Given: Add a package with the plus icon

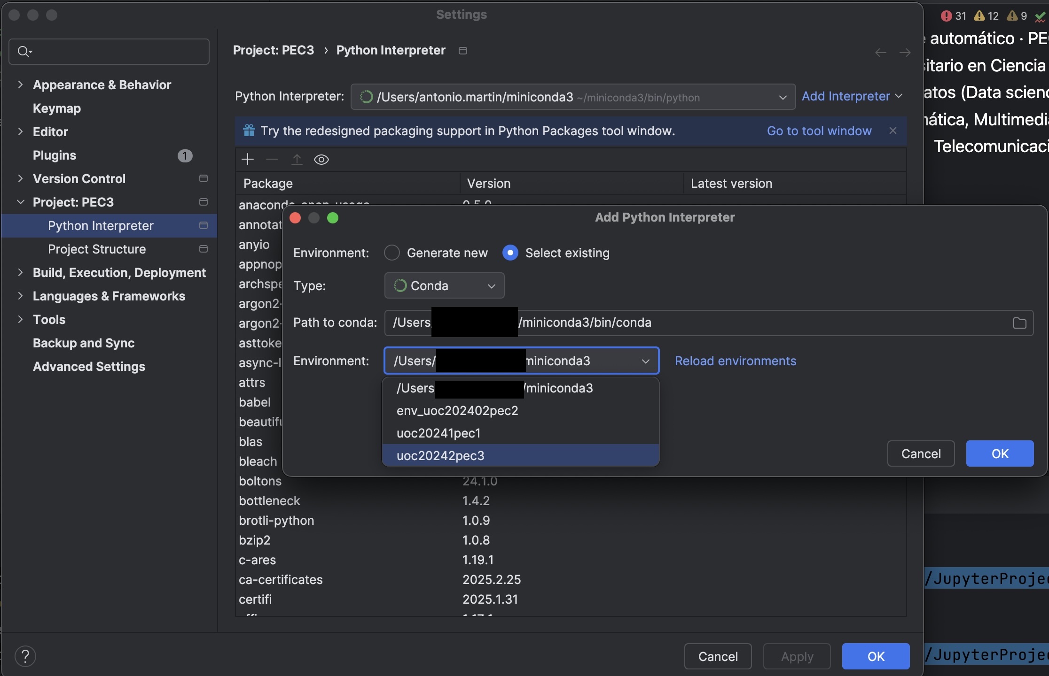Looking at the screenshot, I should click(248, 160).
